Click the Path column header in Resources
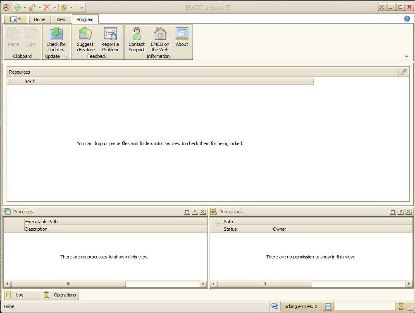 tap(169, 81)
